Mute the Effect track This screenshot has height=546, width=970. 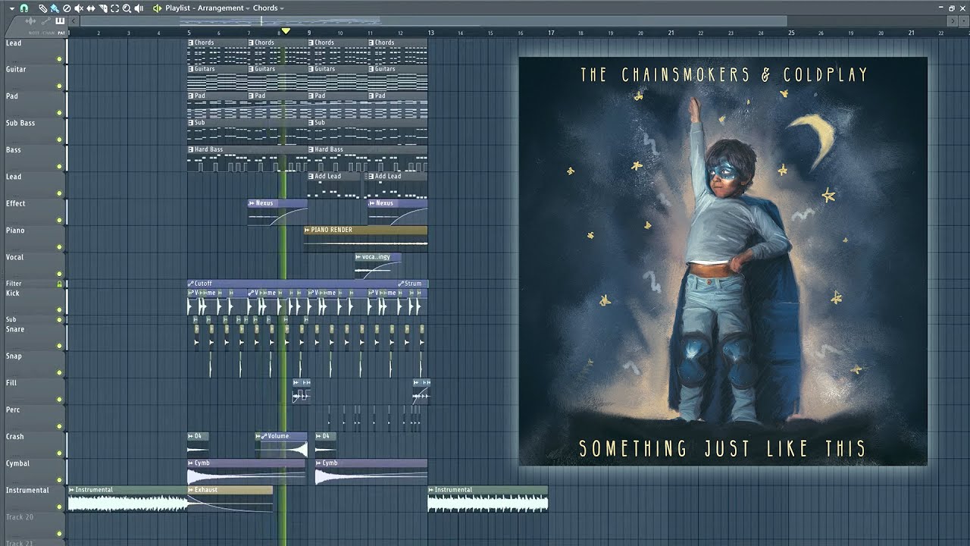[x=59, y=220]
